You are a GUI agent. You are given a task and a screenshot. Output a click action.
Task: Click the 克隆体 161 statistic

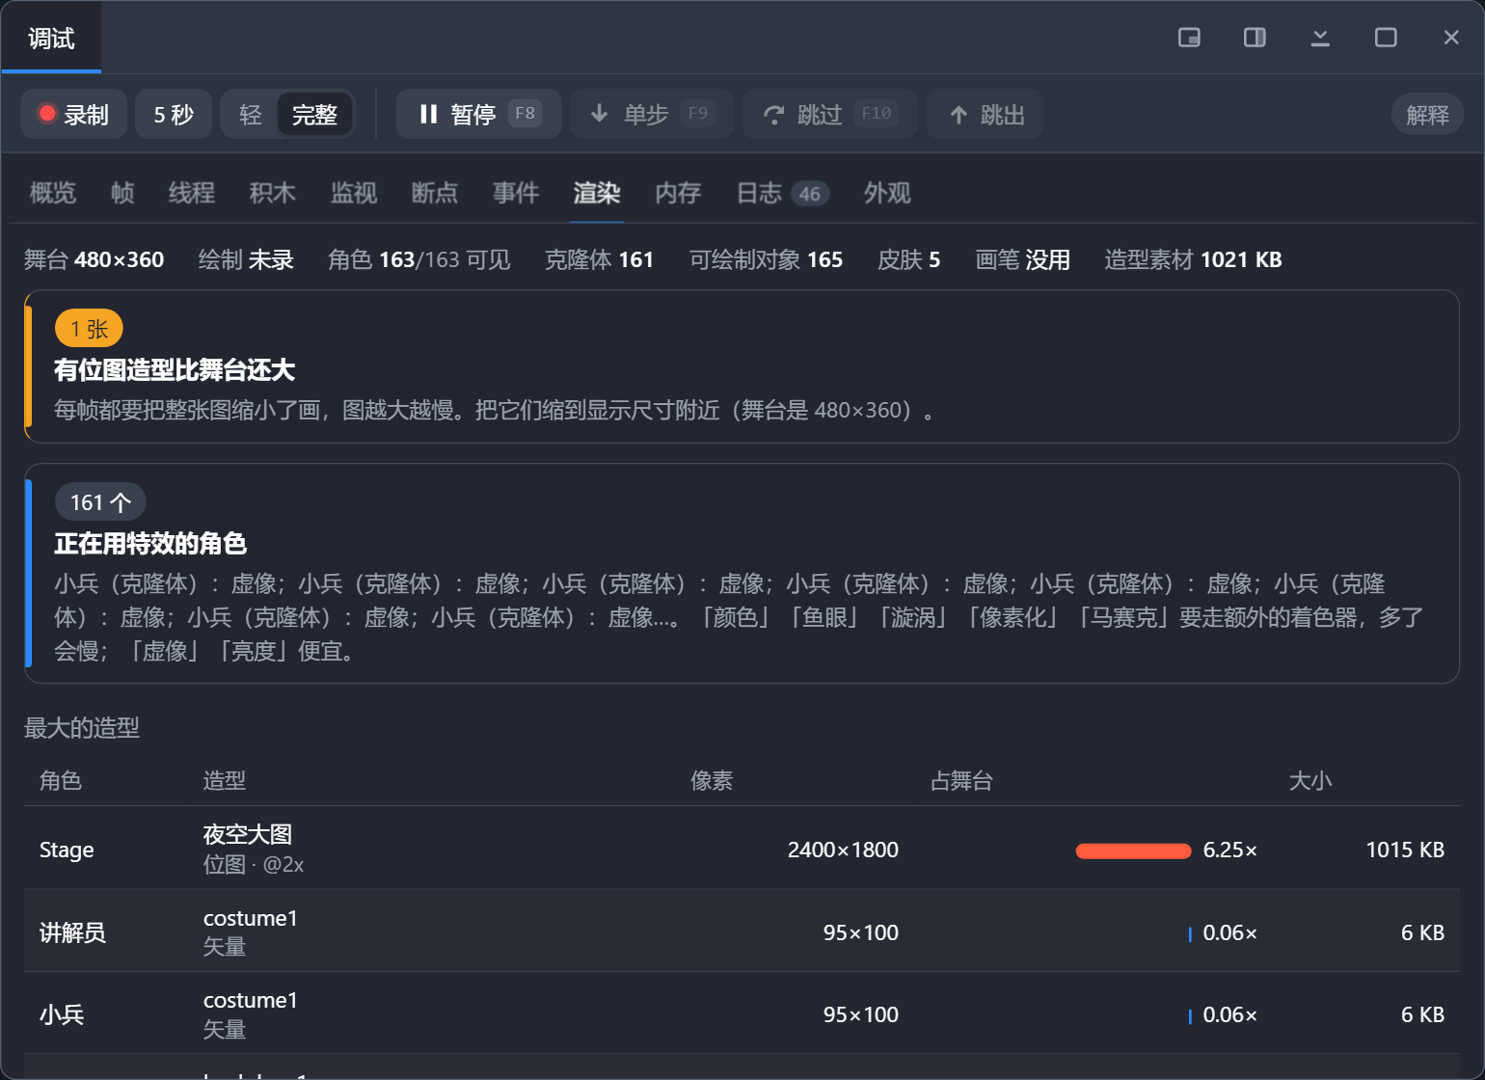pos(599,259)
